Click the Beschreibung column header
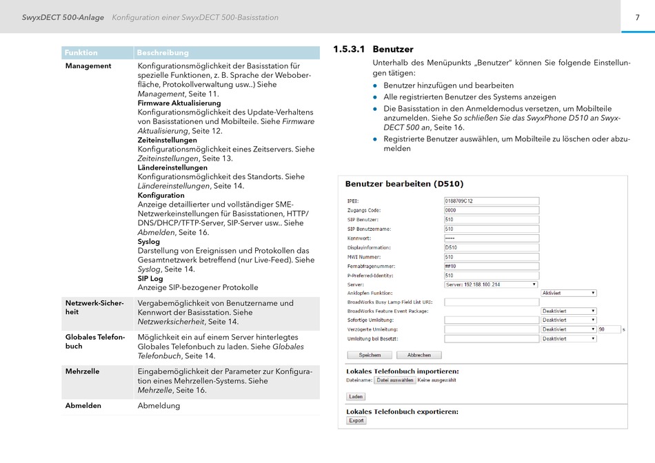This screenshot has width=655, height=463. click(x=163, y=52)
